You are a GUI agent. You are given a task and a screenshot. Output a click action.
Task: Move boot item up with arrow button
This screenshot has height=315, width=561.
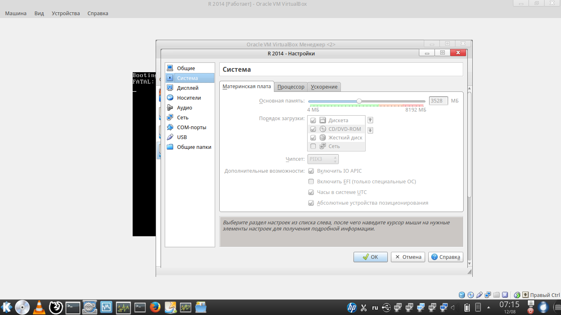[x=370, y=120]
